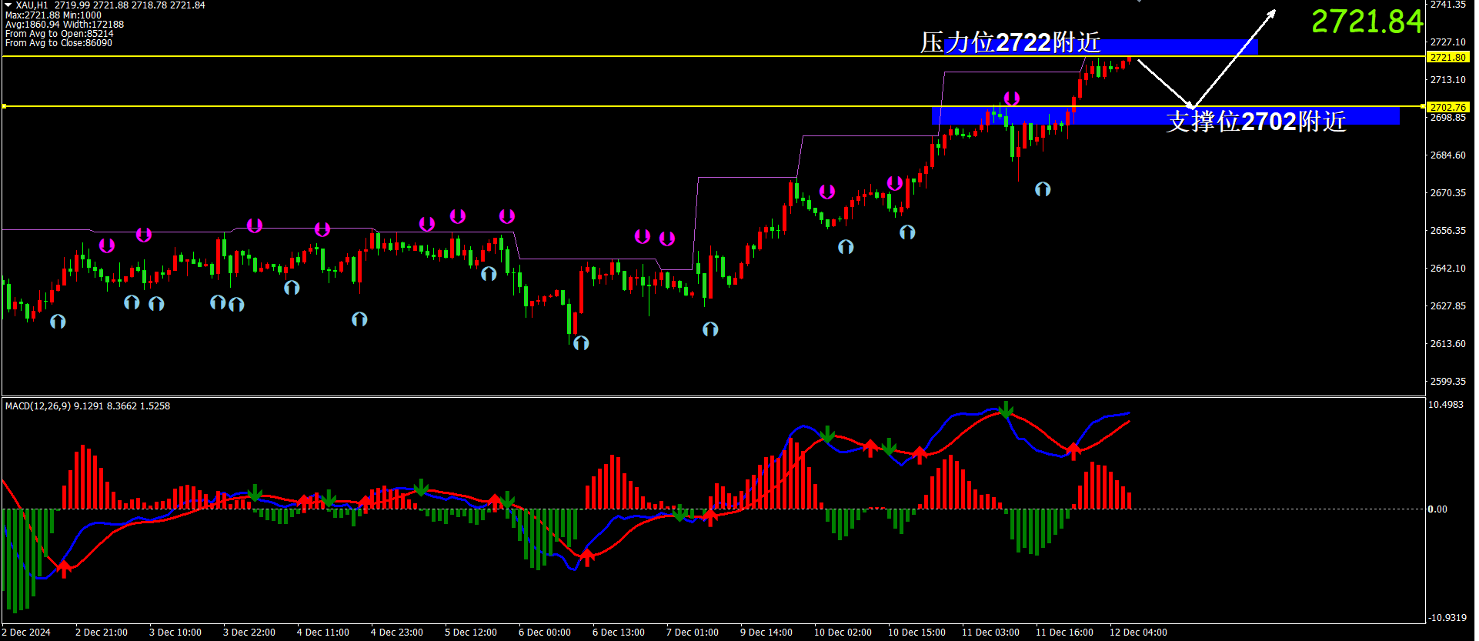The image size is (1479, 641).
Task: Click the yellow 2721.80 price tag
Action: [1447, 58]
